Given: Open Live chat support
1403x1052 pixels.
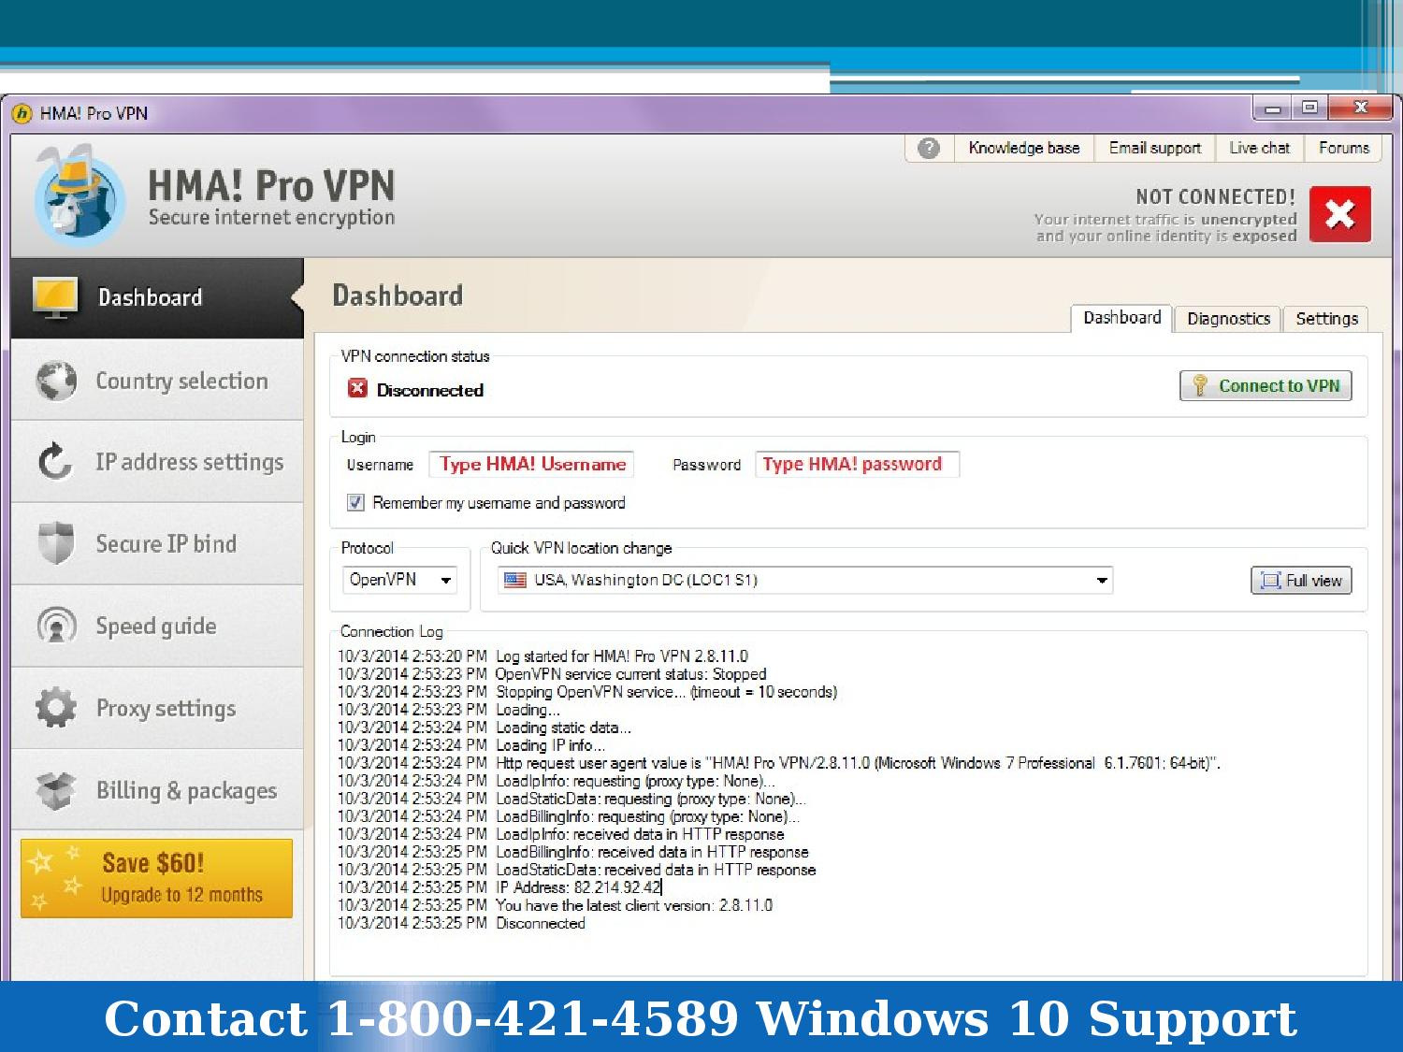Looking at the screenshot, I should (1259, 148).
